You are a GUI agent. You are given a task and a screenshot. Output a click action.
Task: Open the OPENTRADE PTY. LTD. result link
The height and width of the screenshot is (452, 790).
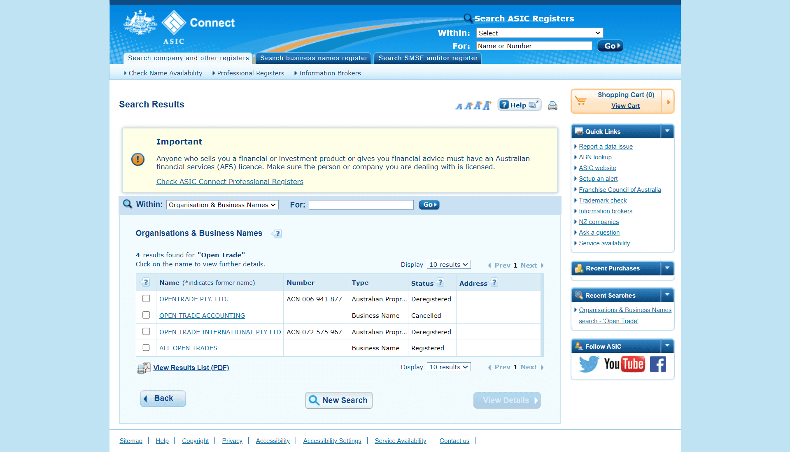(x=193, y=299)
